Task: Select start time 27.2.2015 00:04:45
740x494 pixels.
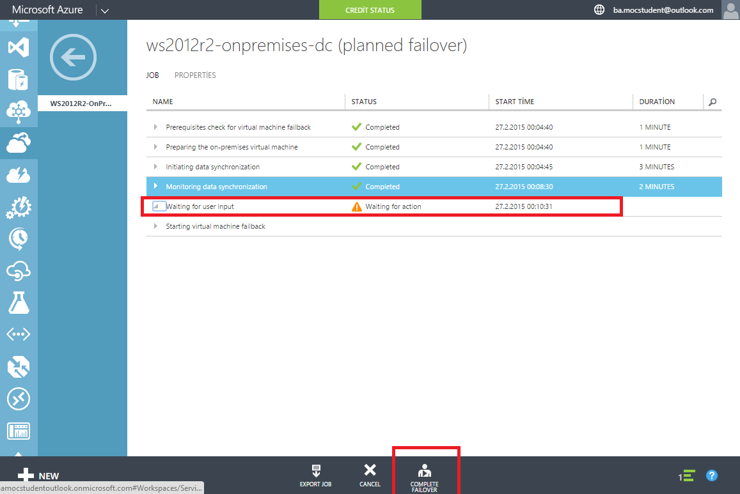Action: (524, 167)
